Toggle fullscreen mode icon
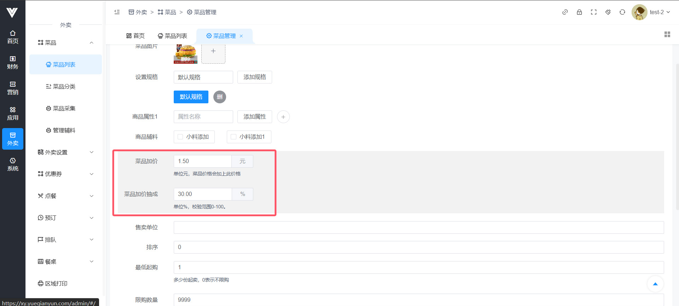The width and height of the screenshot is (679, 306). 594,12
